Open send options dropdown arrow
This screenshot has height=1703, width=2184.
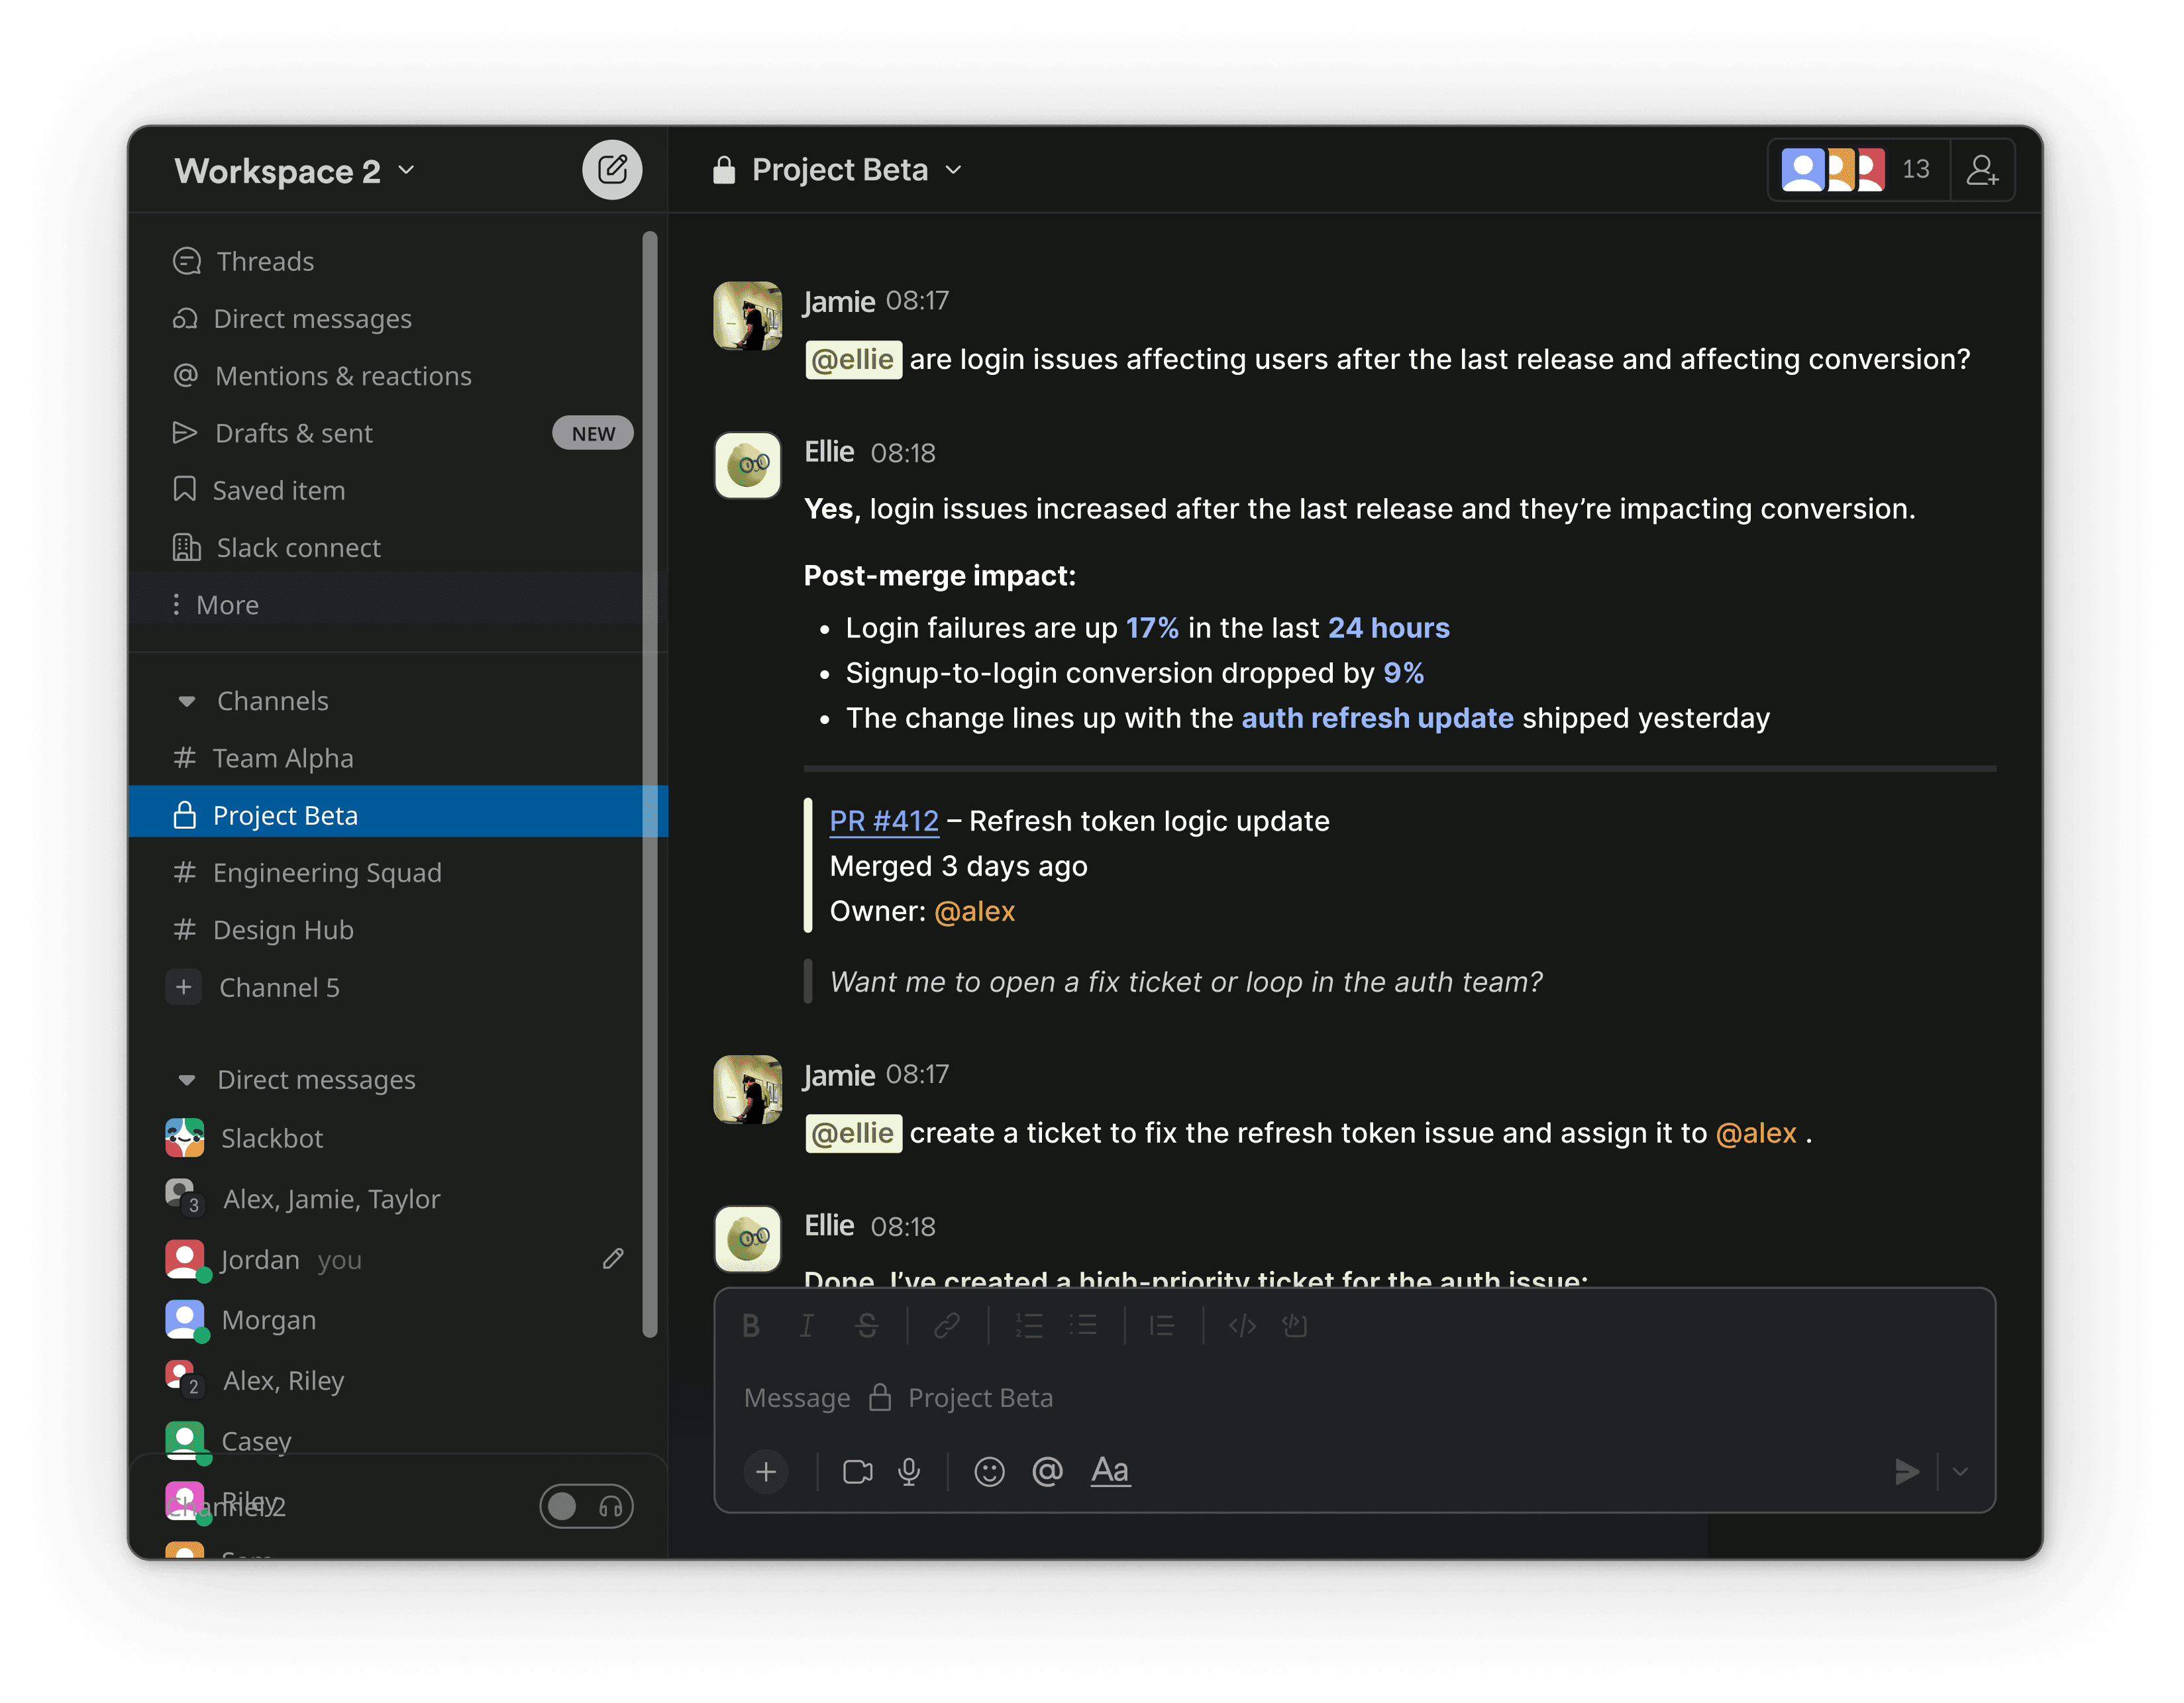1960,1471
